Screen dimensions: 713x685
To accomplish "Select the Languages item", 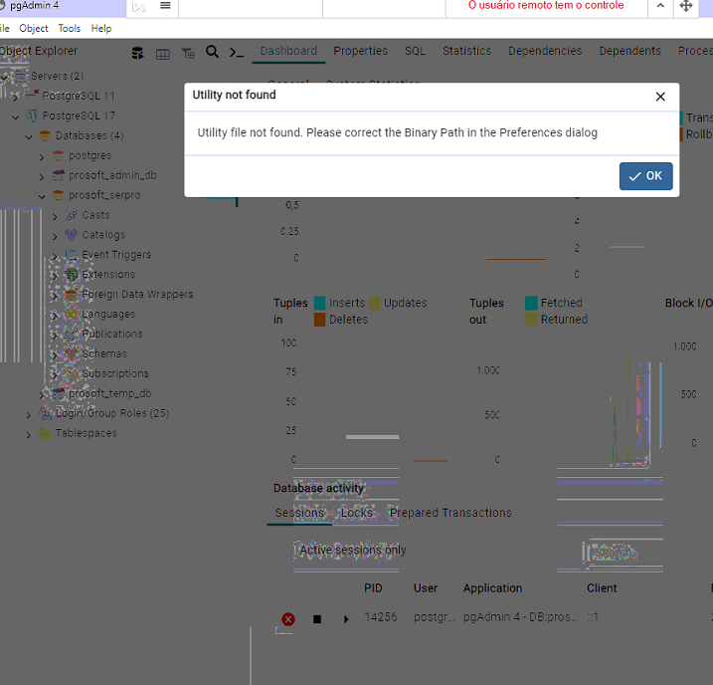I will pos(108,314).
